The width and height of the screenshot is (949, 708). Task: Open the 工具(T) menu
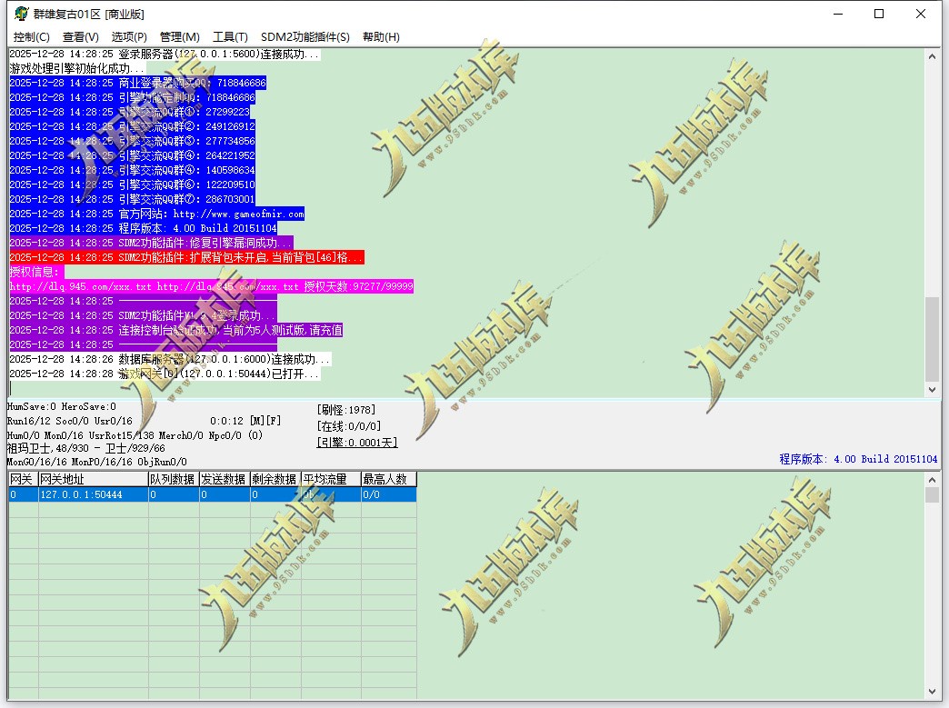point(230,37)
